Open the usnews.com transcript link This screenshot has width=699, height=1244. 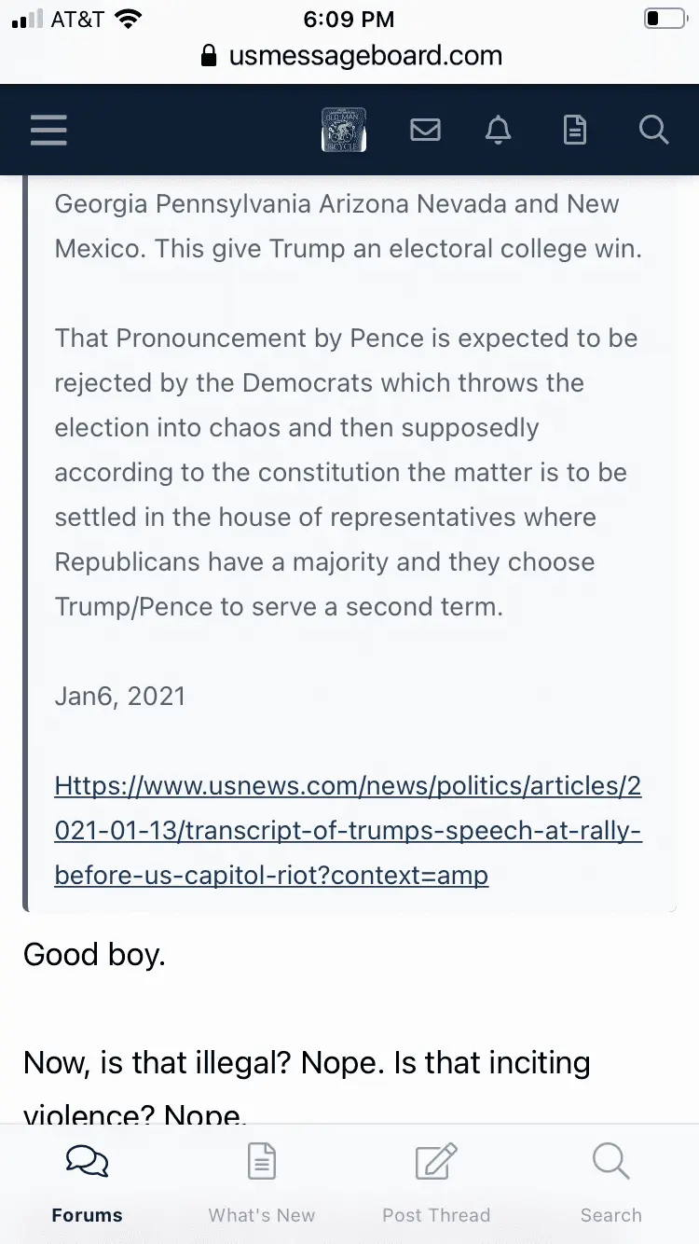click(348, 831)
